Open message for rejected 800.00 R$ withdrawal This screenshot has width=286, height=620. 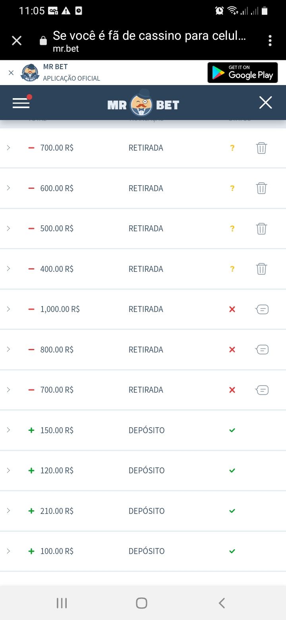tap(262, 350)
